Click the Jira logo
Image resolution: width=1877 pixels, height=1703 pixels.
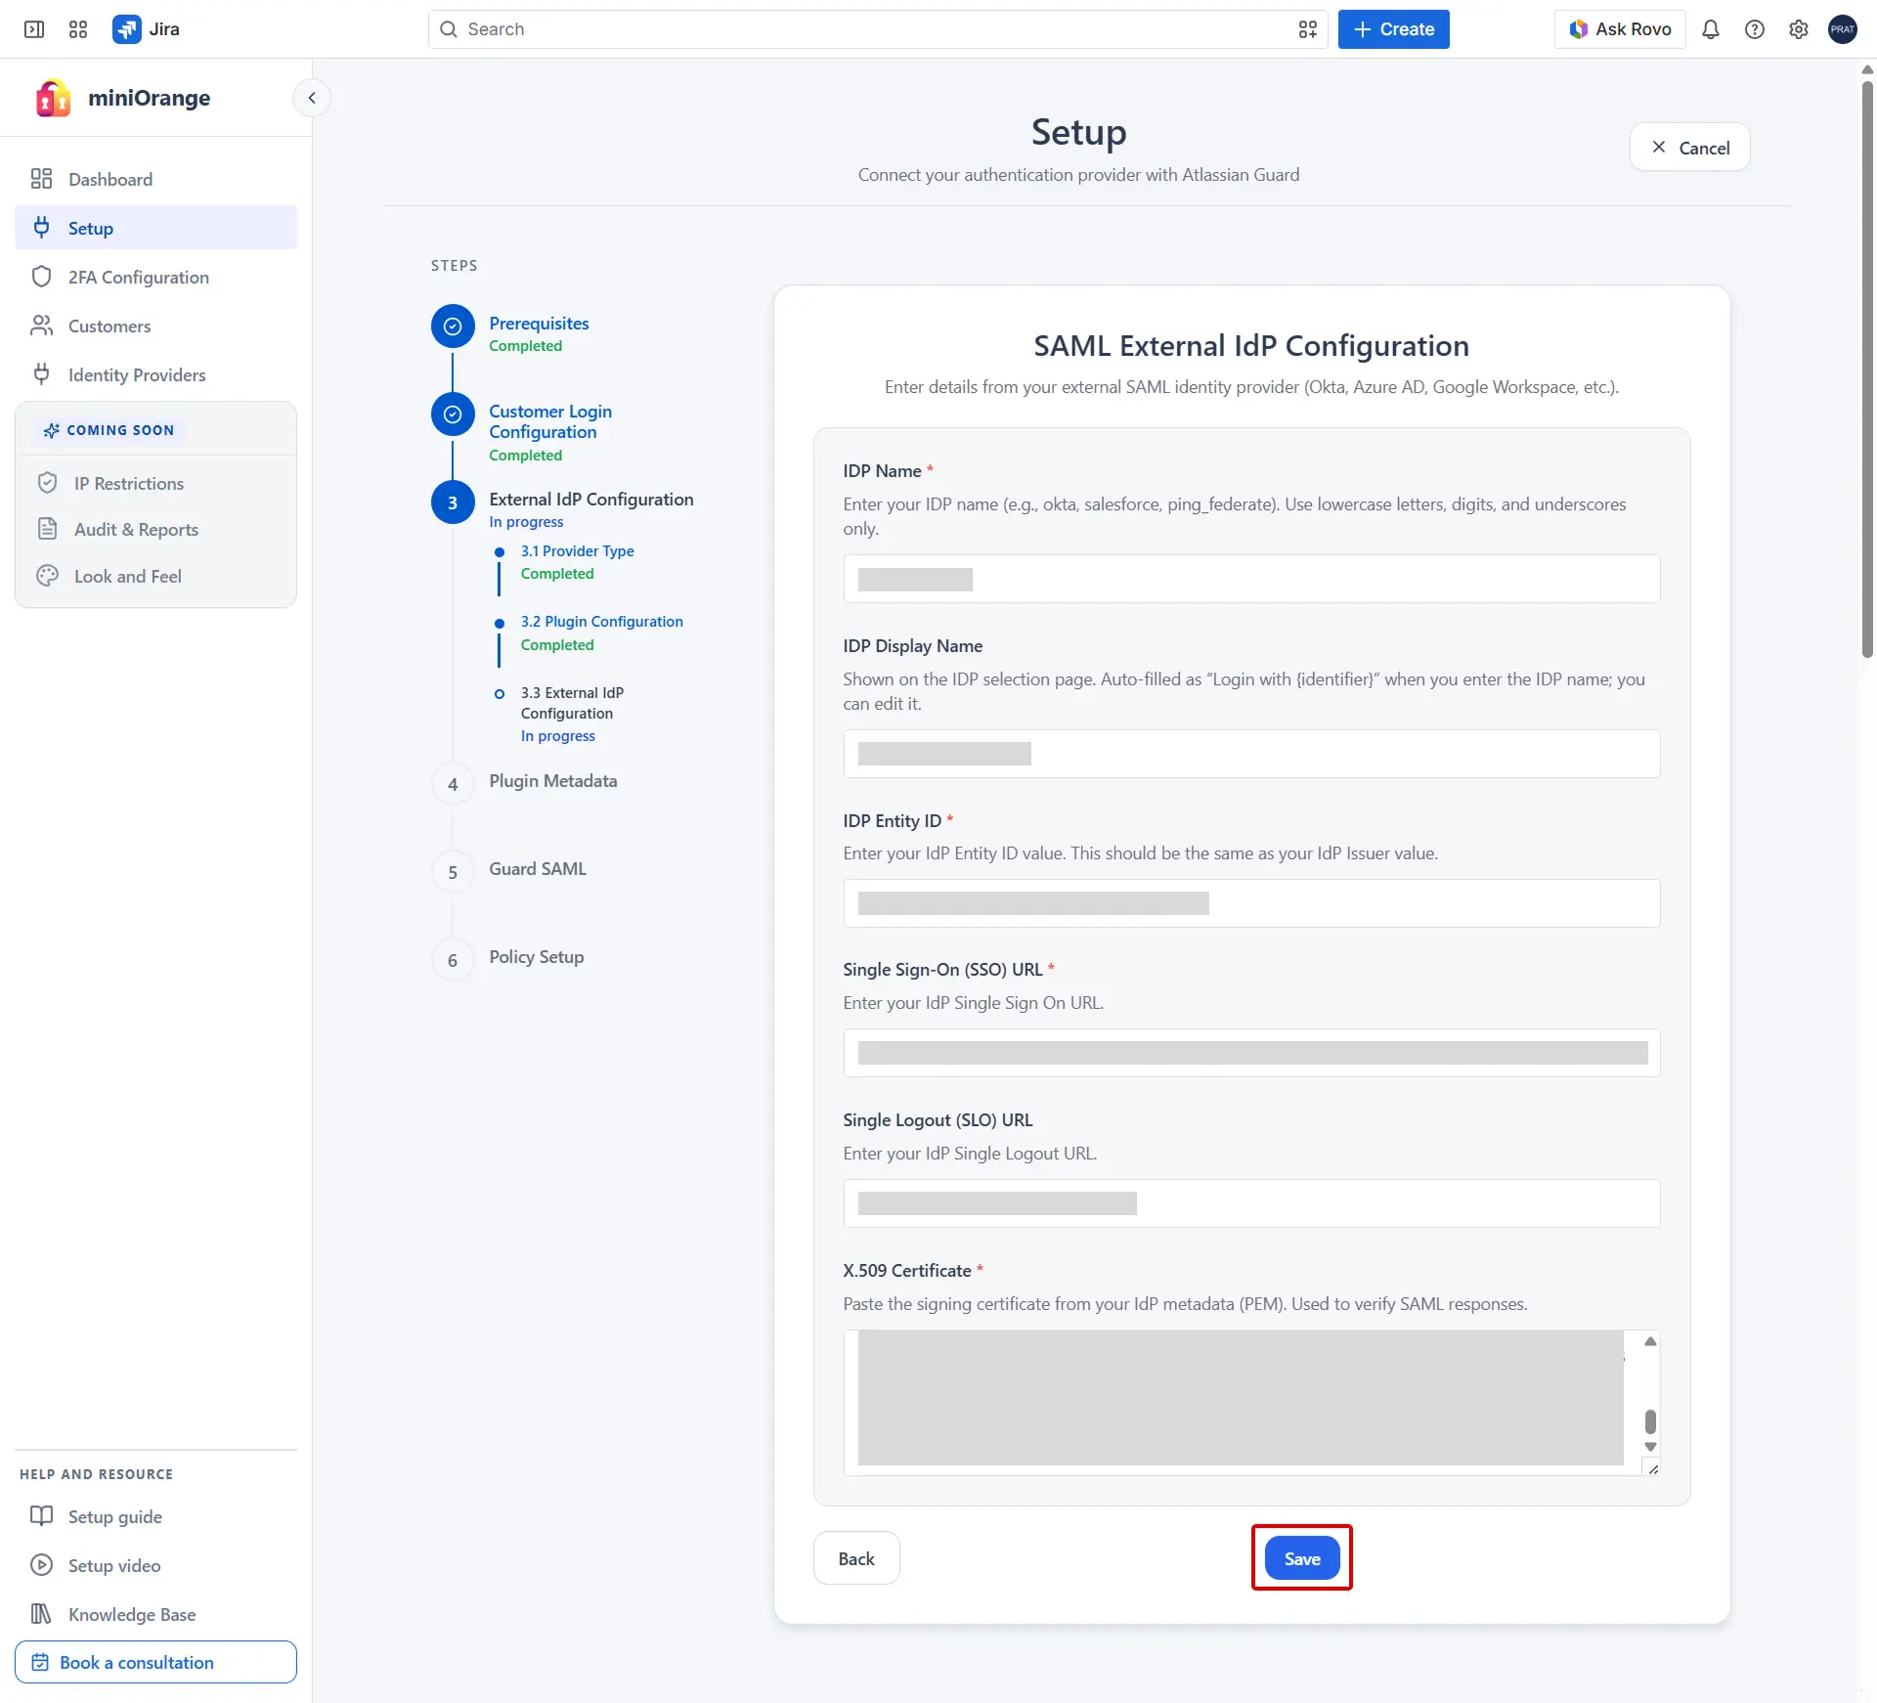146,29
